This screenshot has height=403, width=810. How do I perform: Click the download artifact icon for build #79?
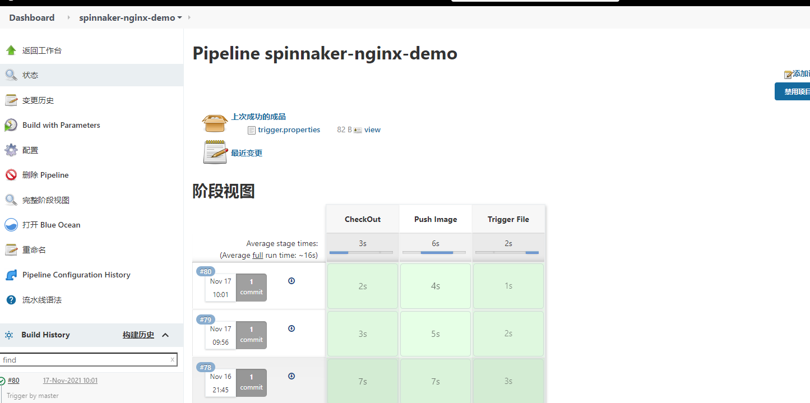pyautogui.click(x=291, y=328)
